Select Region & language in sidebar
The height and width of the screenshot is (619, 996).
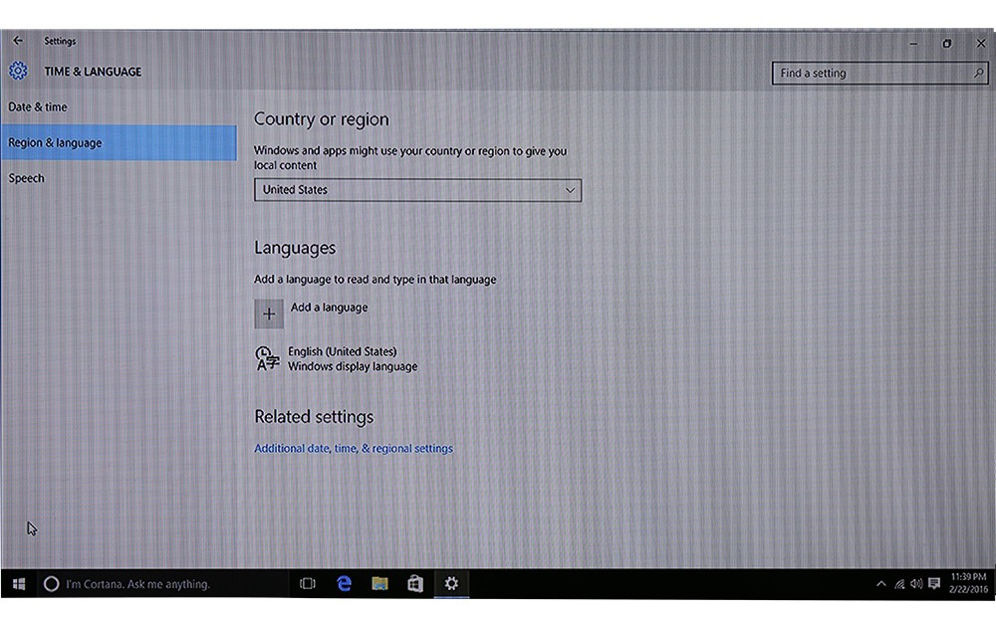click(56, 143)
